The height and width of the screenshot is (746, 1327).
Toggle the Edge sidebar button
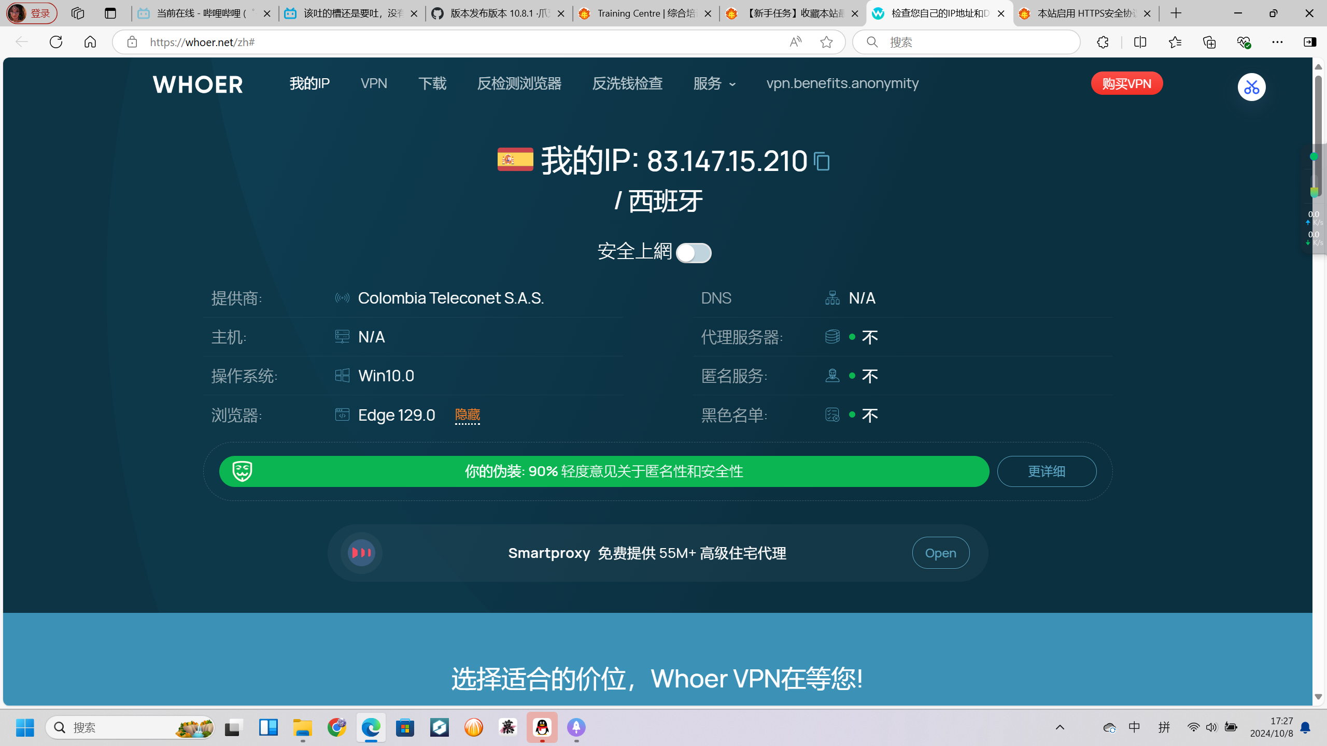tap(1310, 42)
